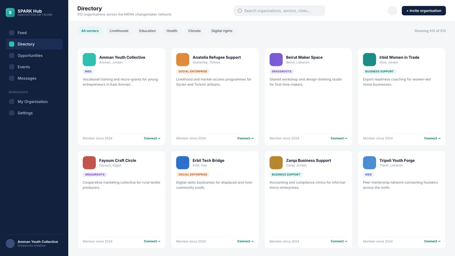
Task: Click the user avatar at sidebar bottom
Action: (x=10, y=243)
